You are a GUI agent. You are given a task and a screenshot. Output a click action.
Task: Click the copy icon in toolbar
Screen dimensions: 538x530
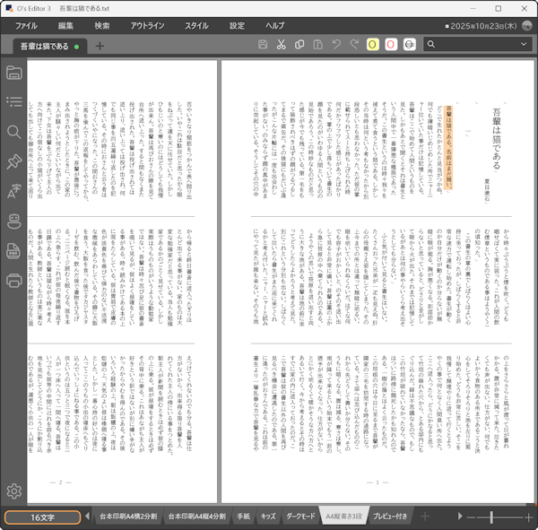coord(300,45)
